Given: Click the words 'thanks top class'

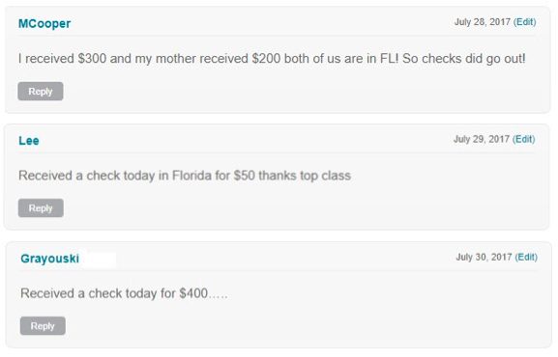Looking at the screenshot, I should point(305,176).
